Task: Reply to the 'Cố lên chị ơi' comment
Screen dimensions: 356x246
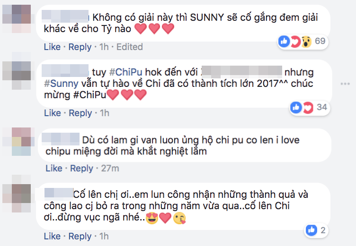Action: point(80,236)
